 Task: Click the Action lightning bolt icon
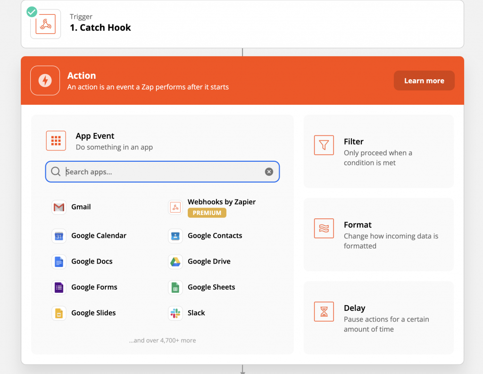[x=45, y=80]
